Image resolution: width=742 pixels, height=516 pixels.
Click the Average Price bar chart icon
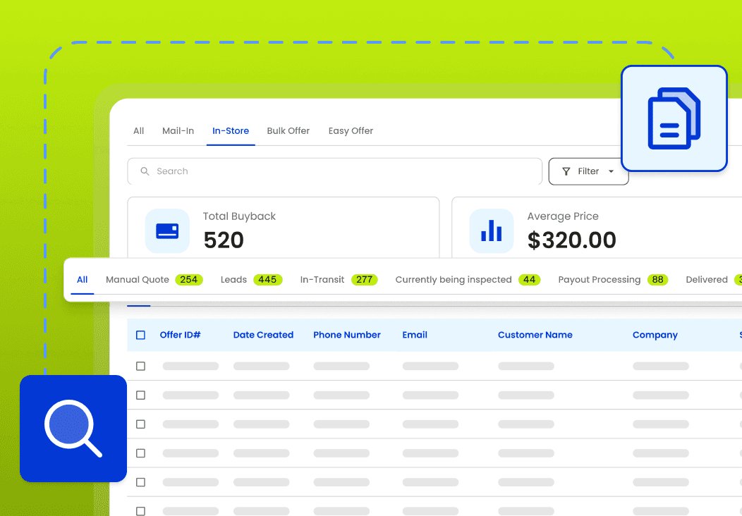(x=491, y=231)
